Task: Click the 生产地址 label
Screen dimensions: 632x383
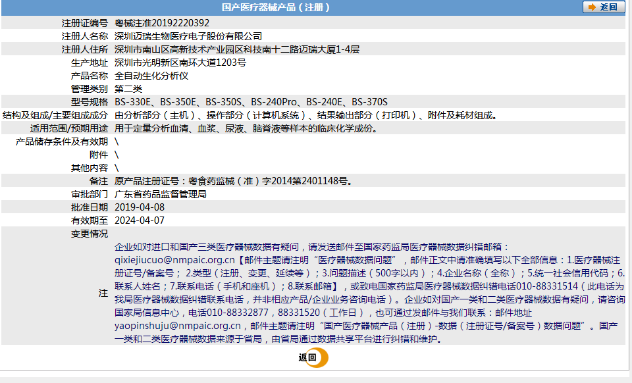Action: 90,63
